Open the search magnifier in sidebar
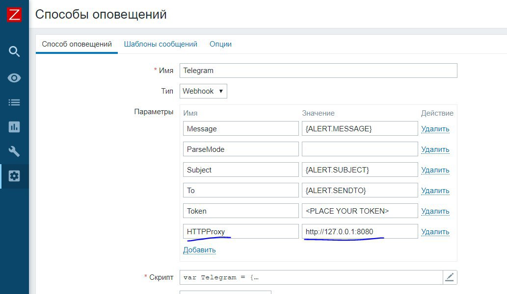 (14, 51)
